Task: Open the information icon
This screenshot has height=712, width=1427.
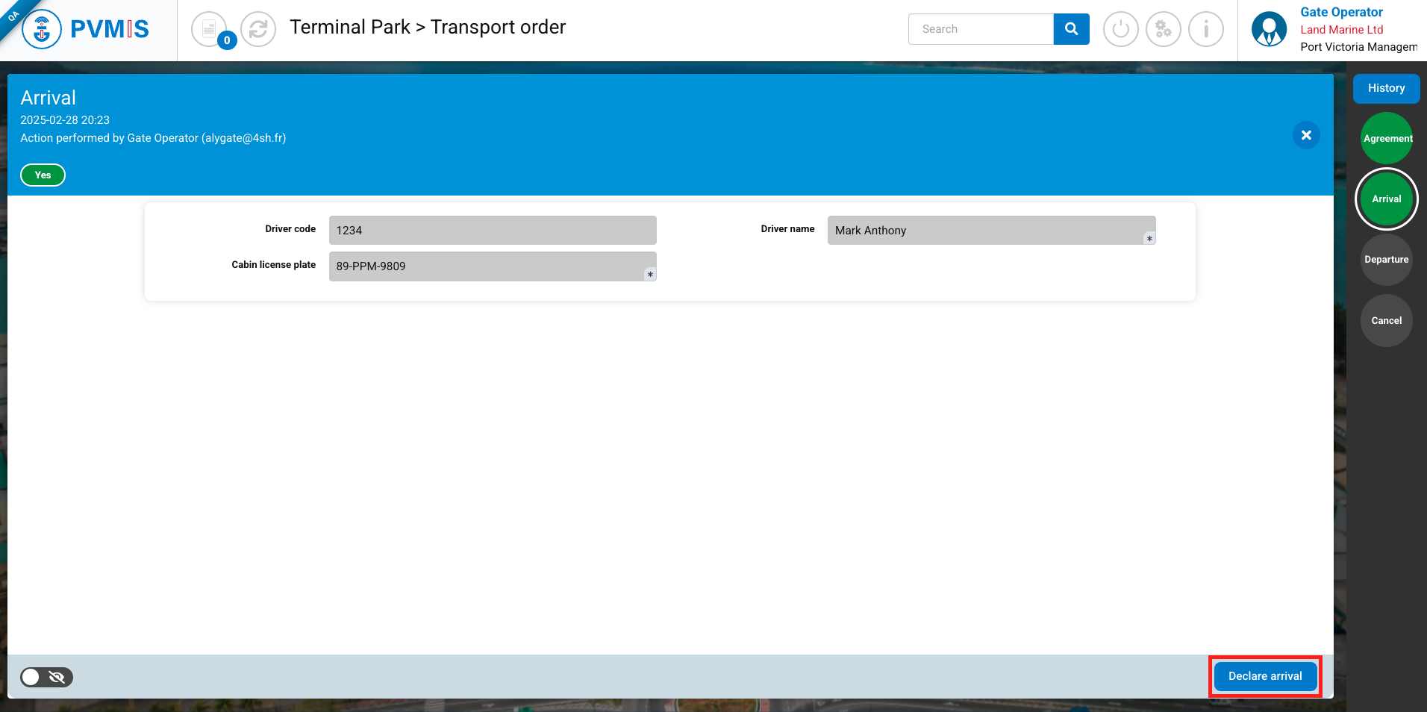Action: [1205, 29]
